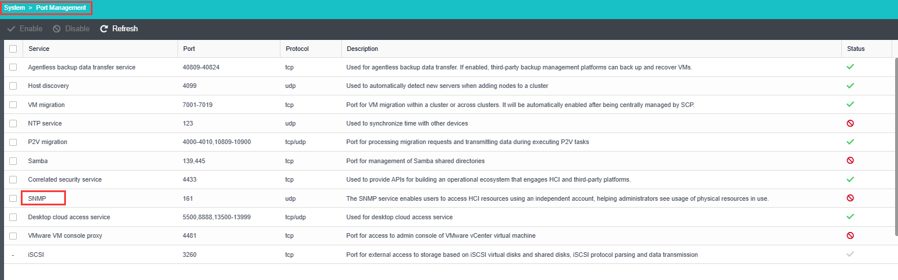898x280 pixels.
Task: Click the green status check for VM migration
Action: tap(850, 105)
